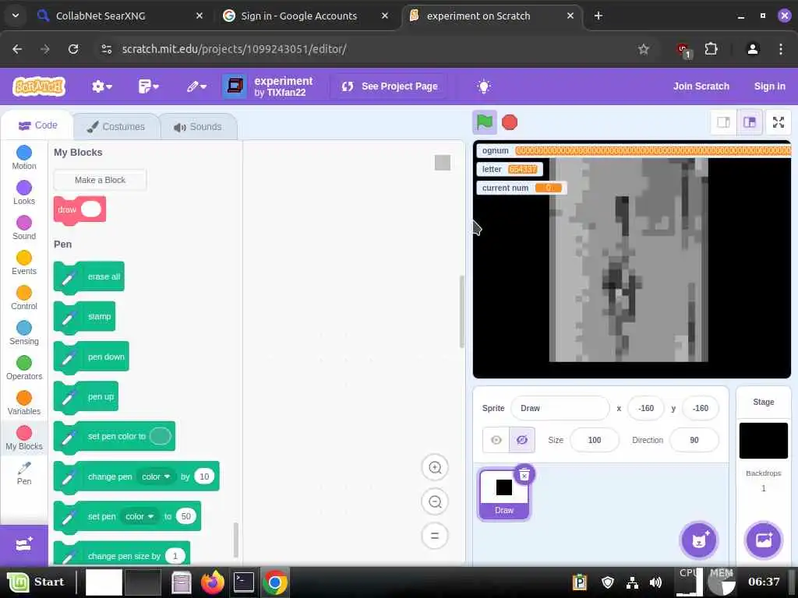Click the Scratch logo
This screenshot has height=598, width=798.
tap(39, 86)
